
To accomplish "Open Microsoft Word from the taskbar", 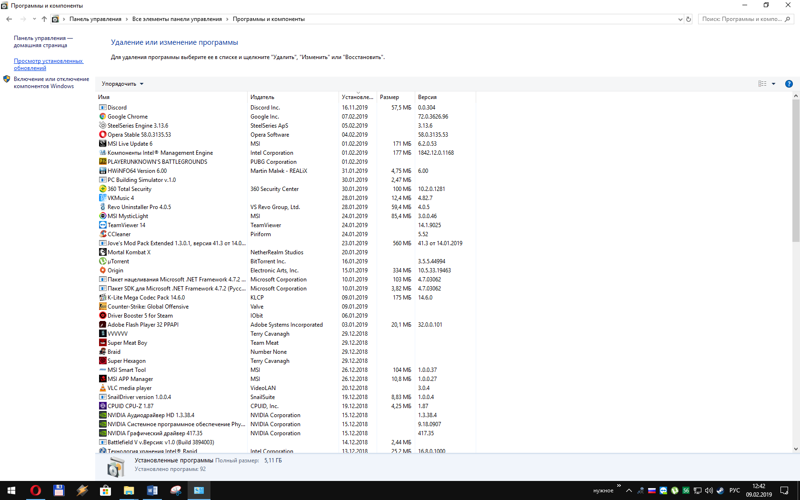I will tap(152, 490).
